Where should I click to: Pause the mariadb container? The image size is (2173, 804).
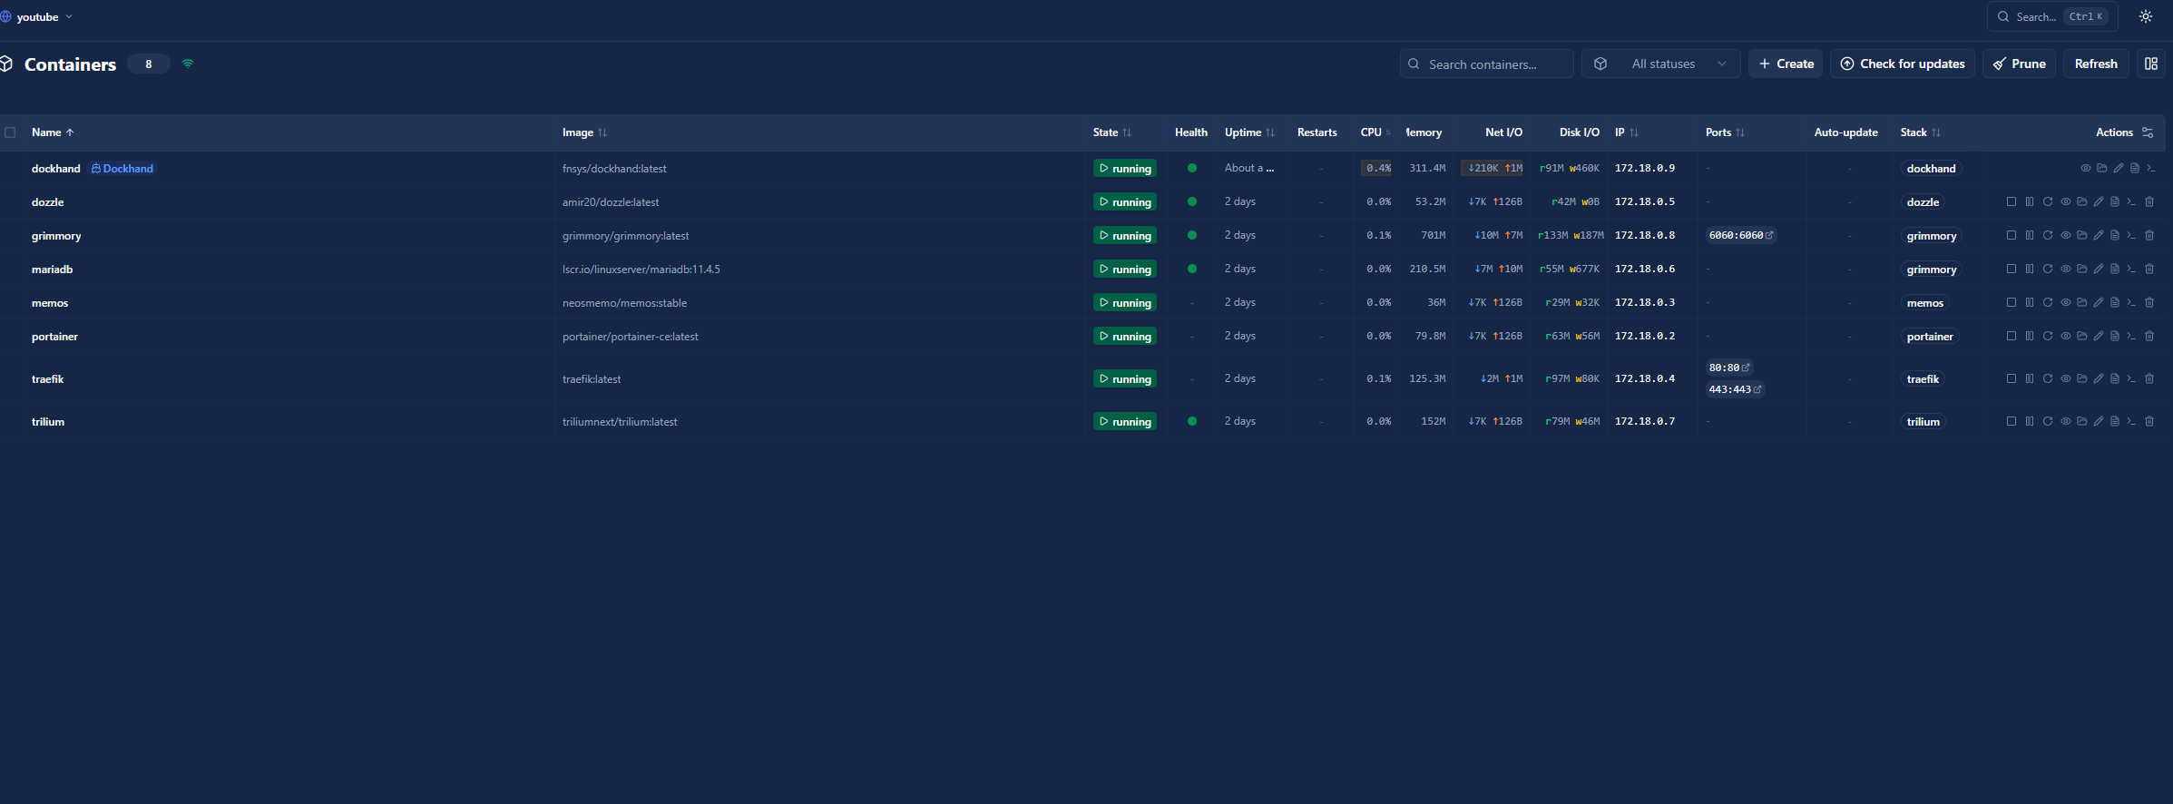(2030, 269)
